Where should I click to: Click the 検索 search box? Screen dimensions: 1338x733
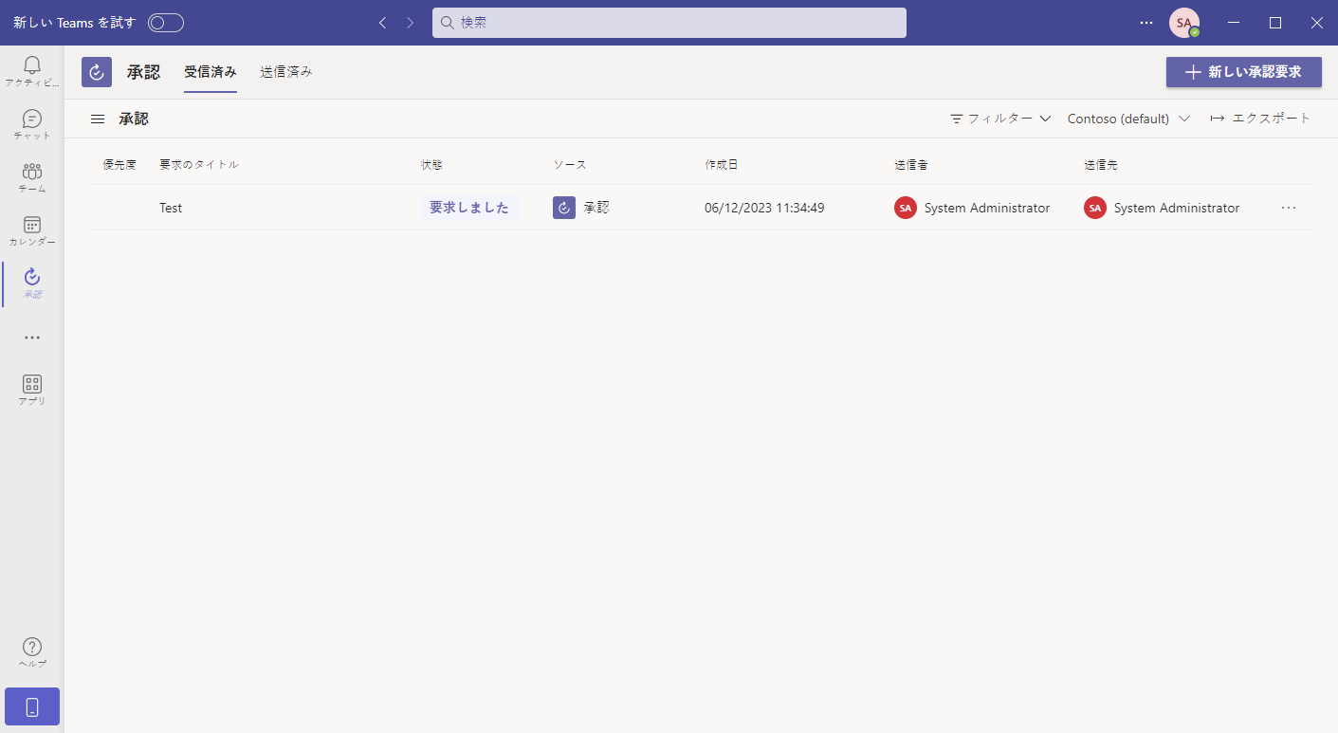tap(669, 23)
